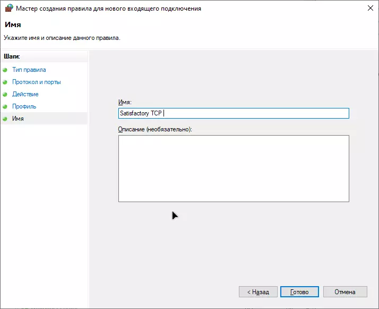Screen dimensions: 379x309
Task: Go to the "Тип правила" step
Action: coord(29,70)
